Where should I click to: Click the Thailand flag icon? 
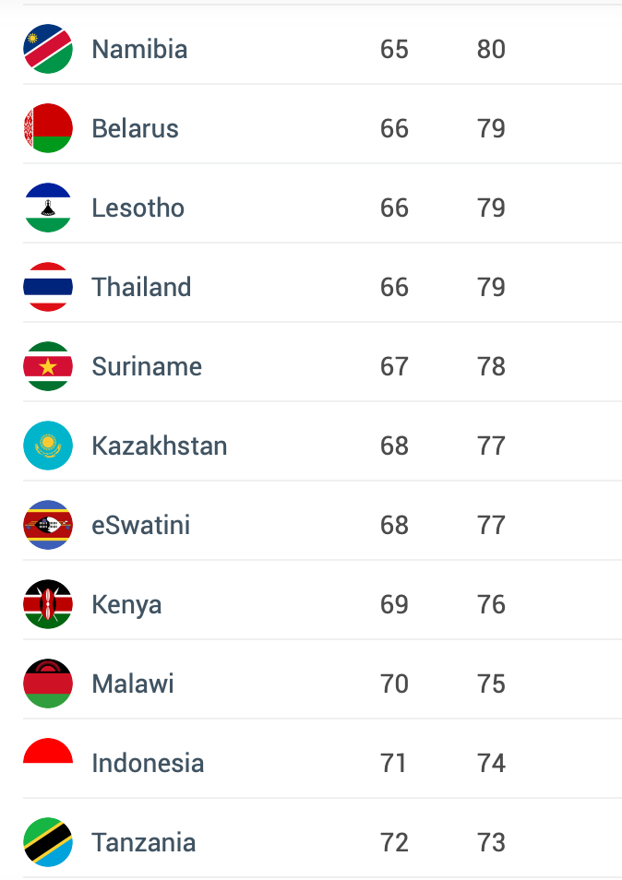coord(48,287)
